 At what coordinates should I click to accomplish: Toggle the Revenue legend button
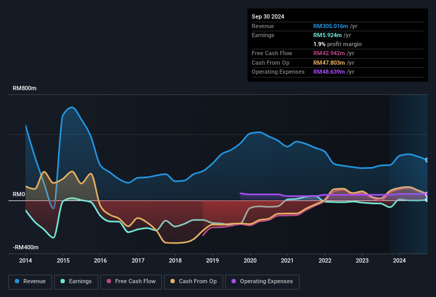pos(30,282)
